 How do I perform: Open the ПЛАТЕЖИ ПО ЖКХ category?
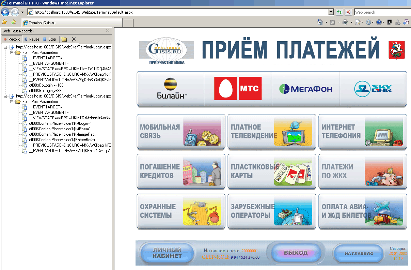click(363, 171)
